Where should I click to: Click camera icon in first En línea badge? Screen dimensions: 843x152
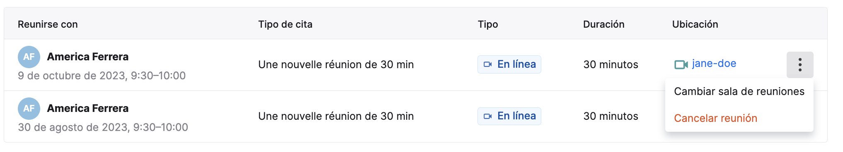pyautogui.click(x=488, y=64)
